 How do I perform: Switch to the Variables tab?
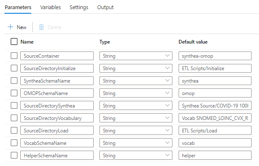pos(51,7)
